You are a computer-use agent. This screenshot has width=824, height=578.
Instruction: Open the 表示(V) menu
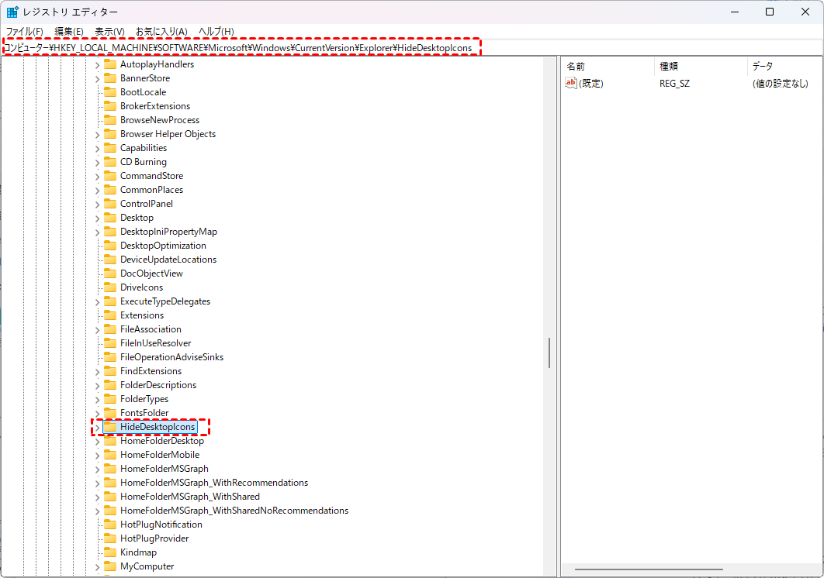click(x=109, y=31)
